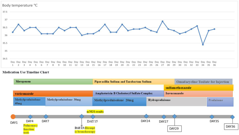Screen dimensions: 239x135
Task: Click the Methylprednisolone 30mg bar
Action: tap(69, 101)
